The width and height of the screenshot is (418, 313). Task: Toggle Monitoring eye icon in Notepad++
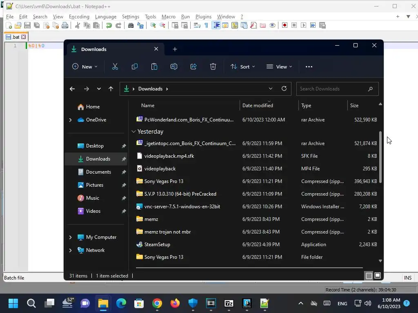pos(272,25)
